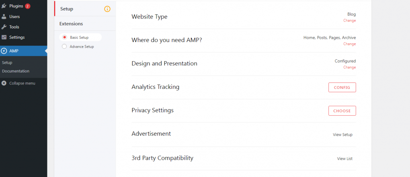Viewport: 410px width, 177px height.
Task: Click Change under Home, Posts, Pages, Archive
Action: pos(349,44)
